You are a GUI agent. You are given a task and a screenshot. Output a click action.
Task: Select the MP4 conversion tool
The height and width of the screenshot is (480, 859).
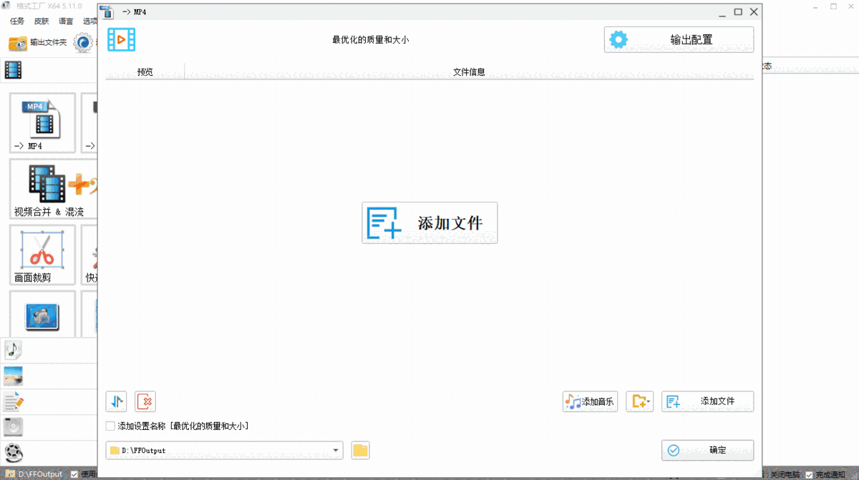[x=42, y=123]
